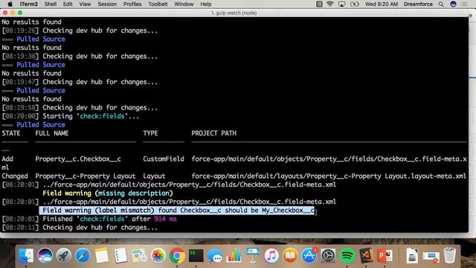Open Launchpad rocket icon in dock

(63, 255)
